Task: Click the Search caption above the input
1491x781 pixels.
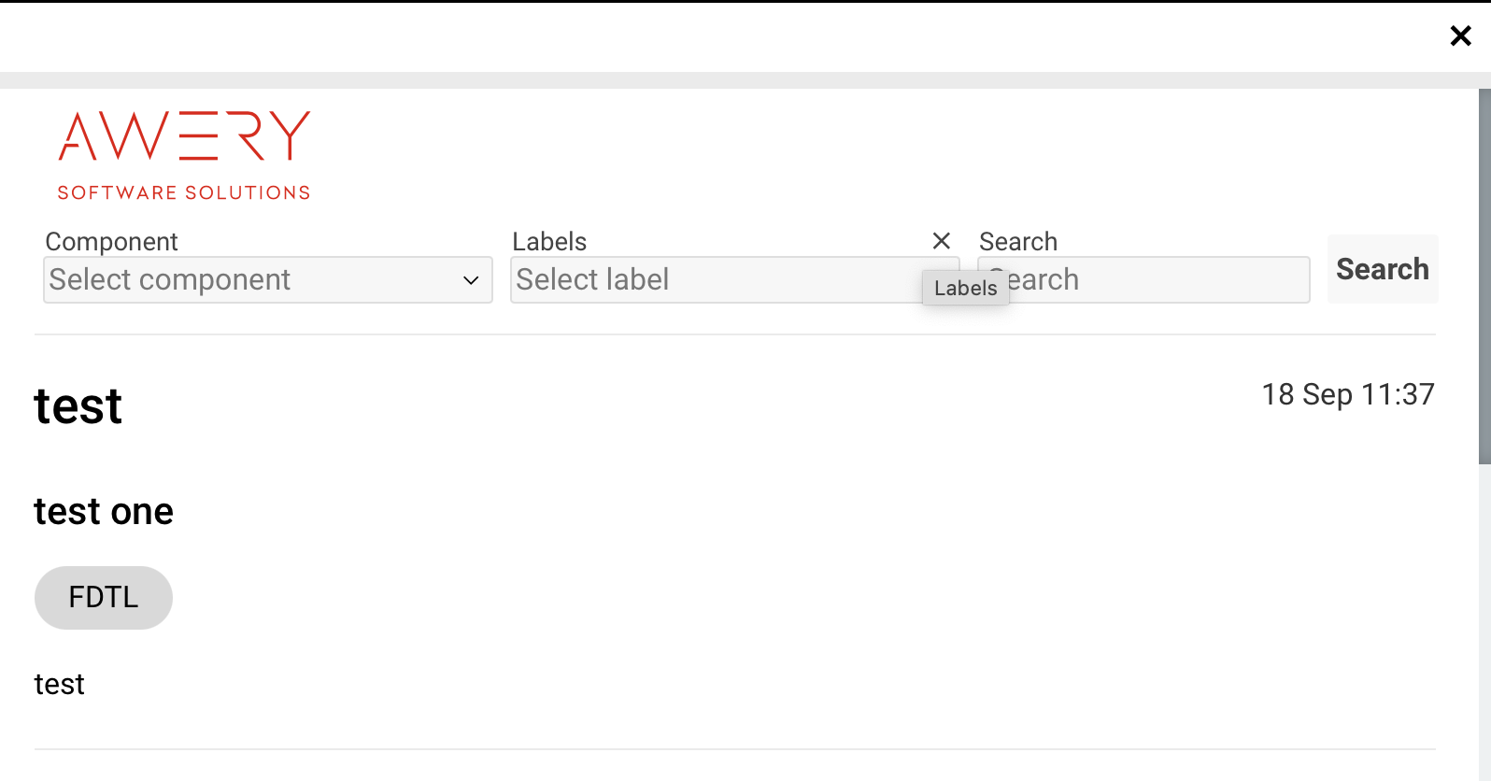Action: [x=1018, y=242]
